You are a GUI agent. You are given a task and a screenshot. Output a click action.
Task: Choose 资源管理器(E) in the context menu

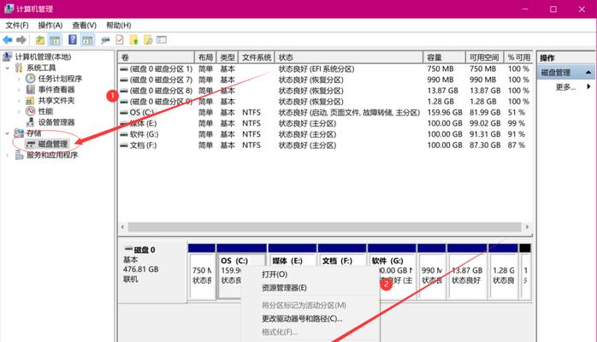[x=284, y=287]
